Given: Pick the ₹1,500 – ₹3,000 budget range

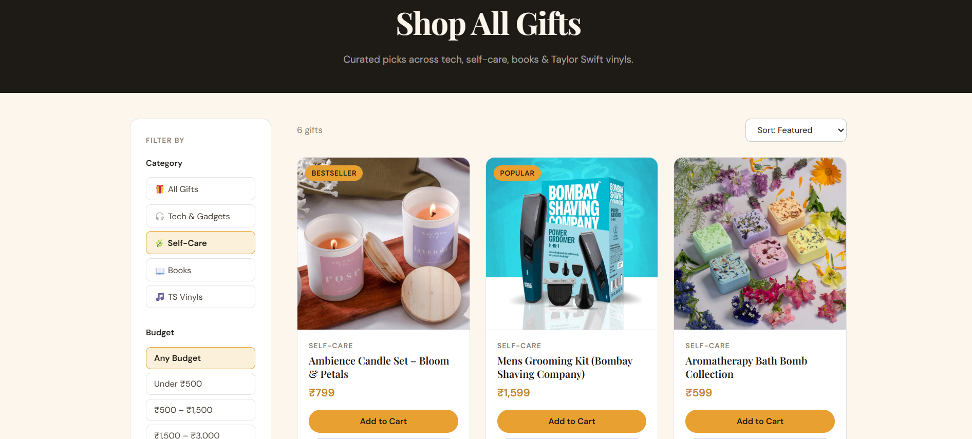Looking at the screenshot, I should [200, 434].
